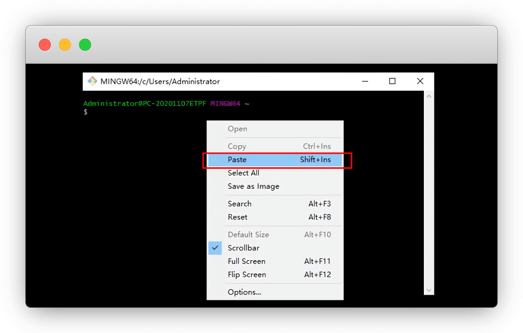The image size is (523, 333).
Task: Toggle Flip Screen from context menu
Action: 247,275
